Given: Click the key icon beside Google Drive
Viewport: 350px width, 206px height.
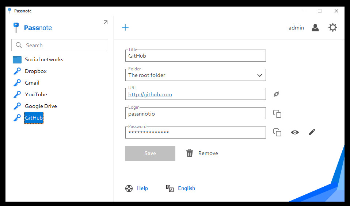Looking at the screenshot, I should point(17,106).
